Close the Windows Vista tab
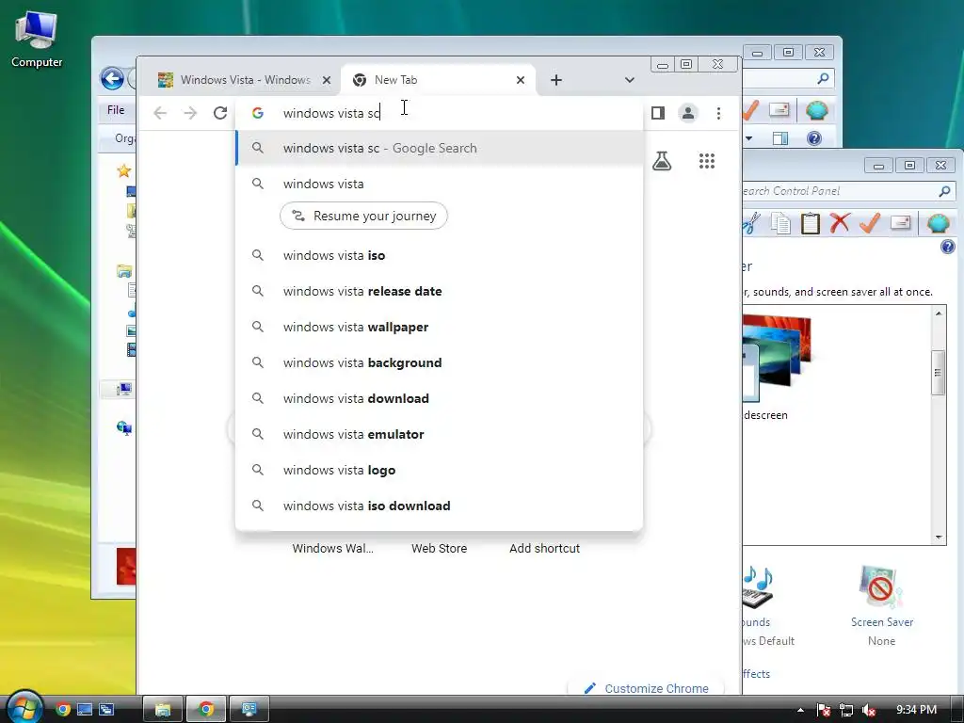Image resolution: width=964 pixels, height=723 pixels. pos(327,80)
